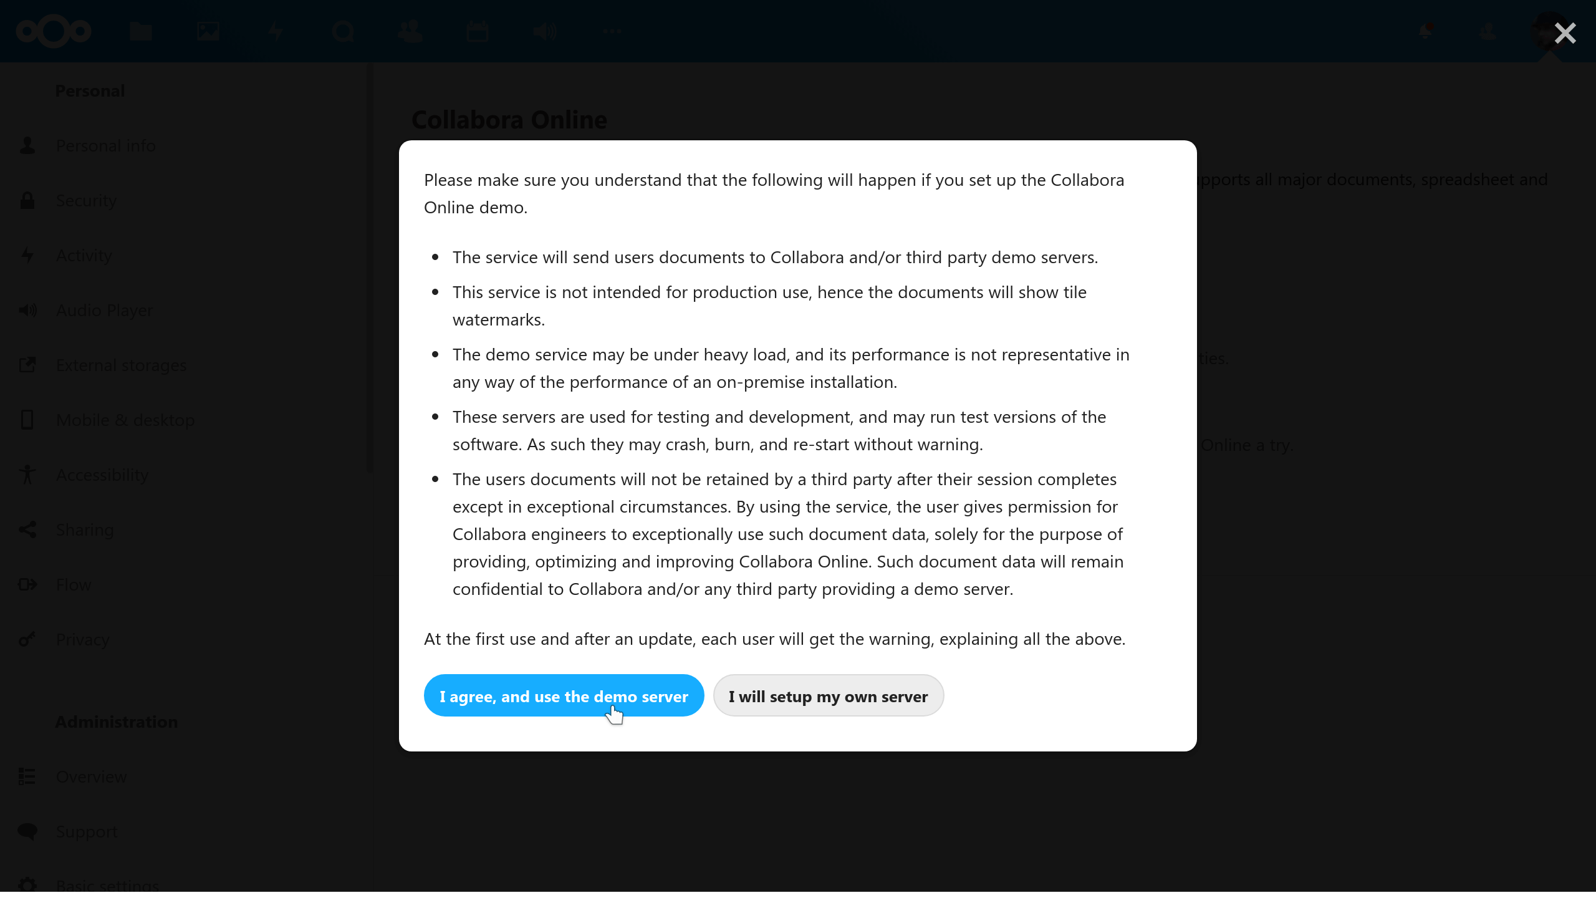Select External storages in the sidebar

coord(121,365)
